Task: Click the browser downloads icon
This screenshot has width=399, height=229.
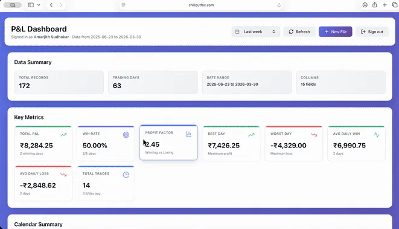Action: pos(365,5)
